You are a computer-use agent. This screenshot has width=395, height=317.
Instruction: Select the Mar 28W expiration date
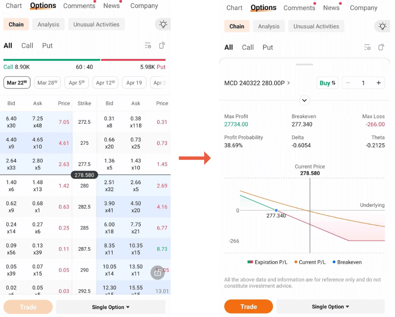tap(47, 83)
